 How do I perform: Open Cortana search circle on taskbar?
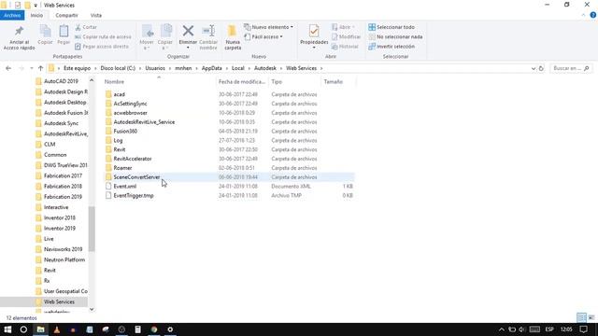(23, 329)
